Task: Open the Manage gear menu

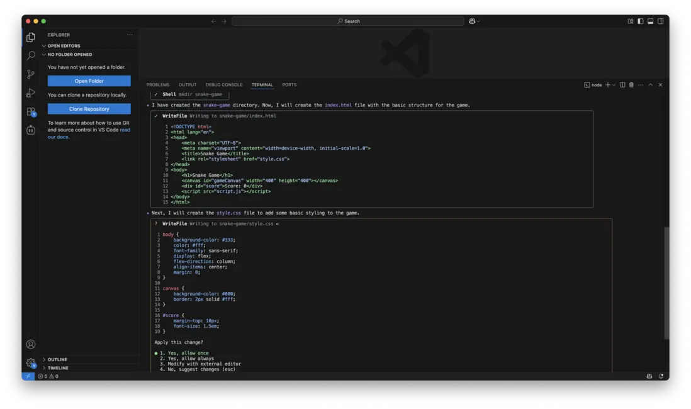Action: [x=30, y=363]
